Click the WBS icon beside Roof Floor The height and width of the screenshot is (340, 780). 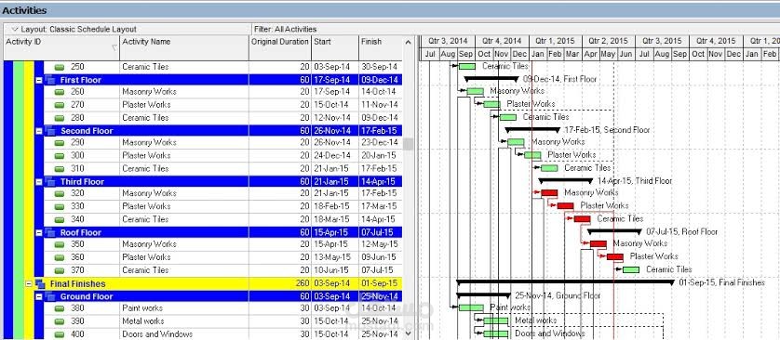[x=49, y=232]
